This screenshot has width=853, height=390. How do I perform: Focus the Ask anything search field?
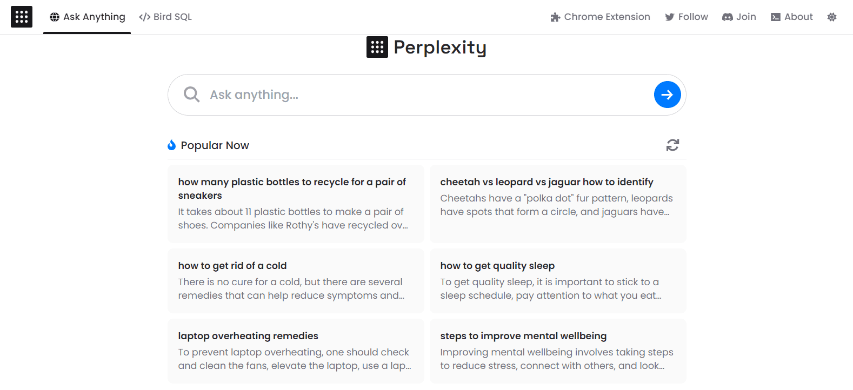pos(427,95)
